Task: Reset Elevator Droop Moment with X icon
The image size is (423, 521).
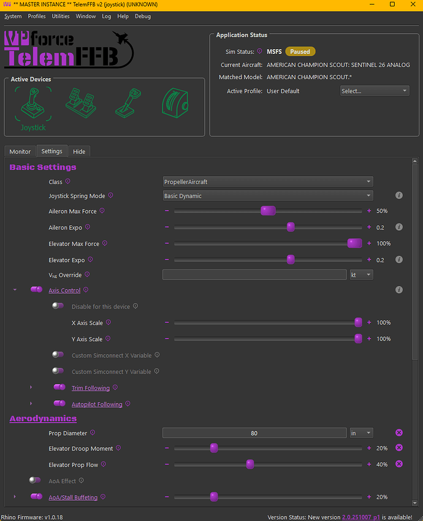Action: point(398,449)
